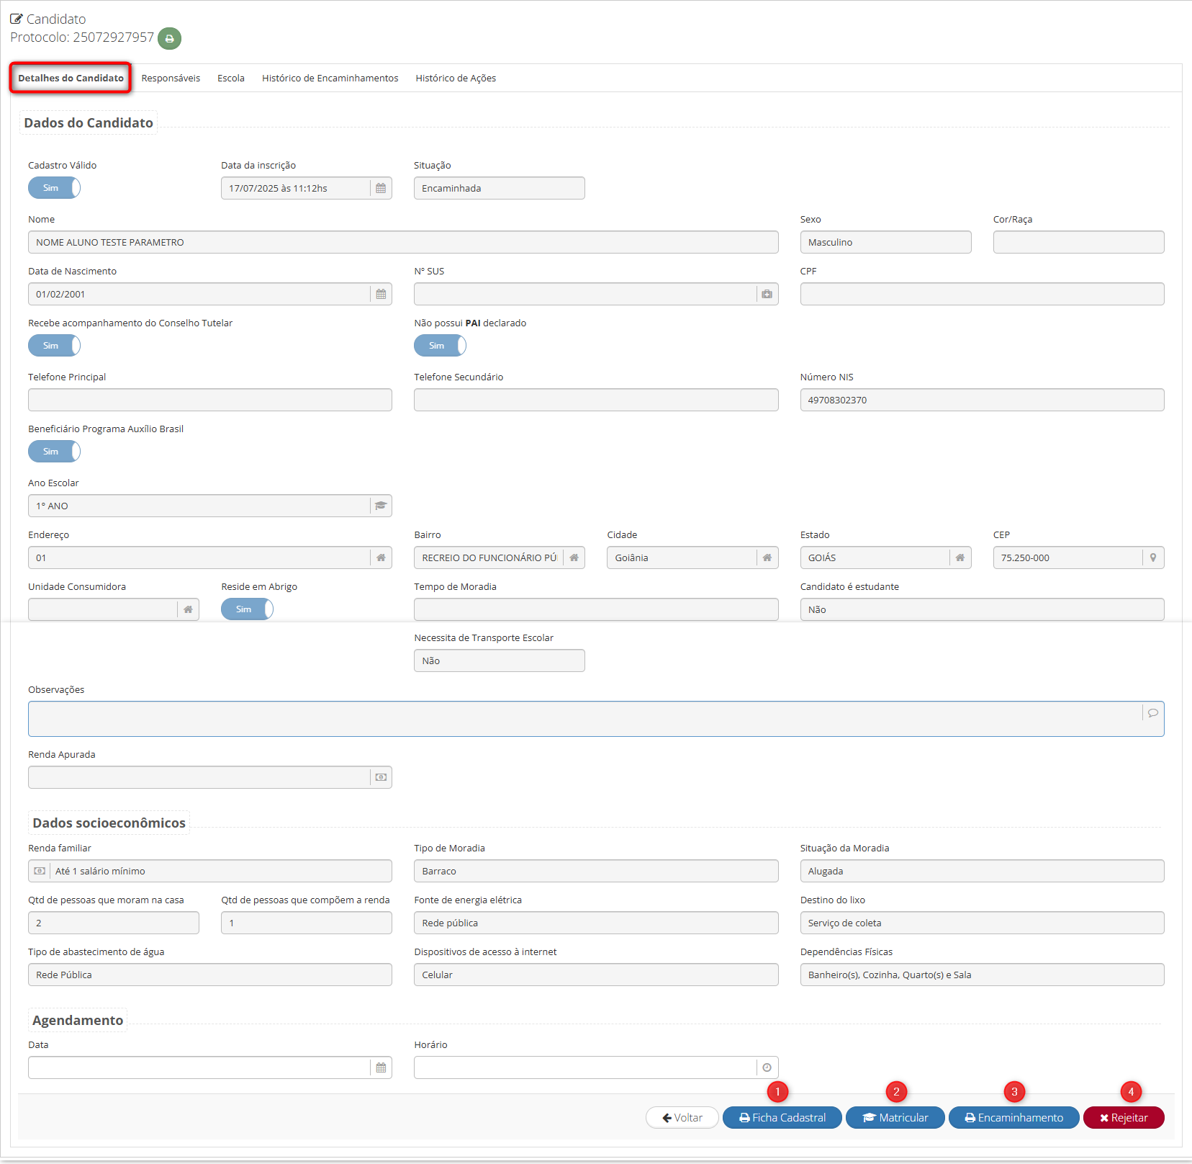Viewport: 1192px width, 1164px height.
Task: Click the comment icon in Observações field
Action: point(1152,713)
